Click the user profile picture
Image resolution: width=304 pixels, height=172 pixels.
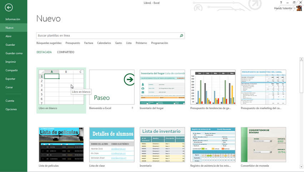(x=299, y=8)
